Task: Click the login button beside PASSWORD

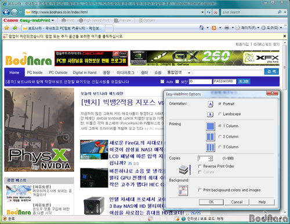Action: (244, 81)
